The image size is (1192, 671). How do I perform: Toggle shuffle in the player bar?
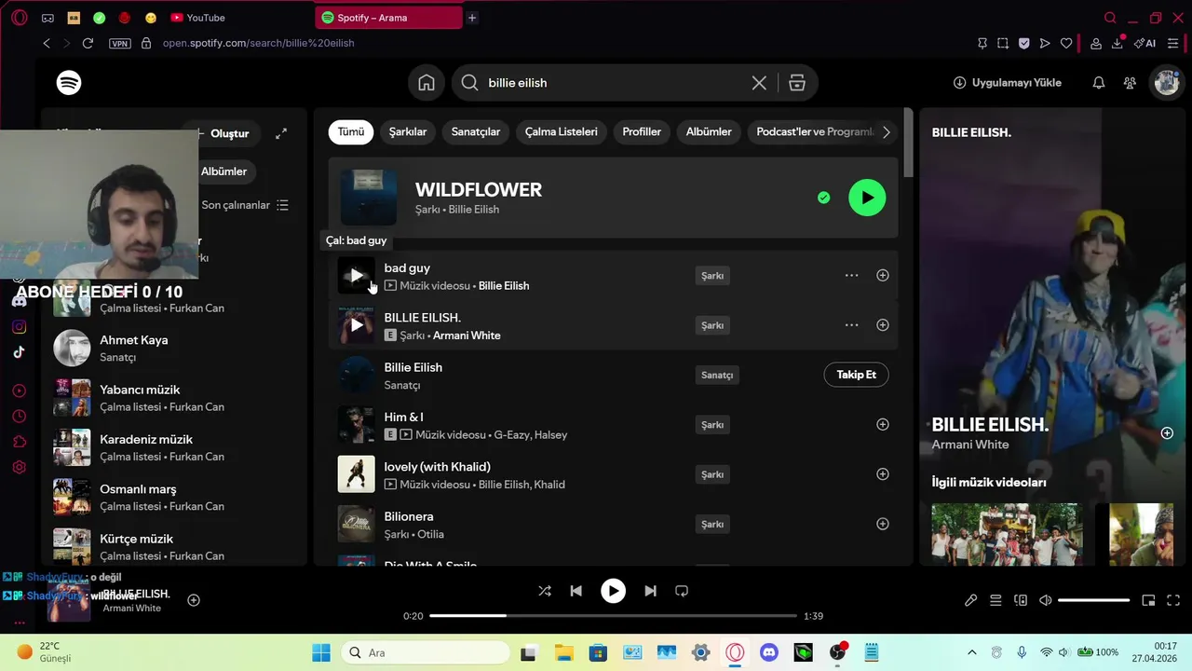point(545,591)
